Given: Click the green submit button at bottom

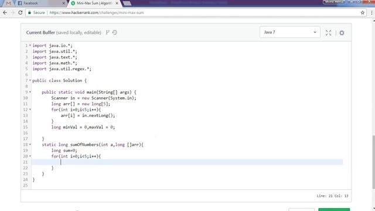Looking at the screenshot, I should (x=334, y=210).
